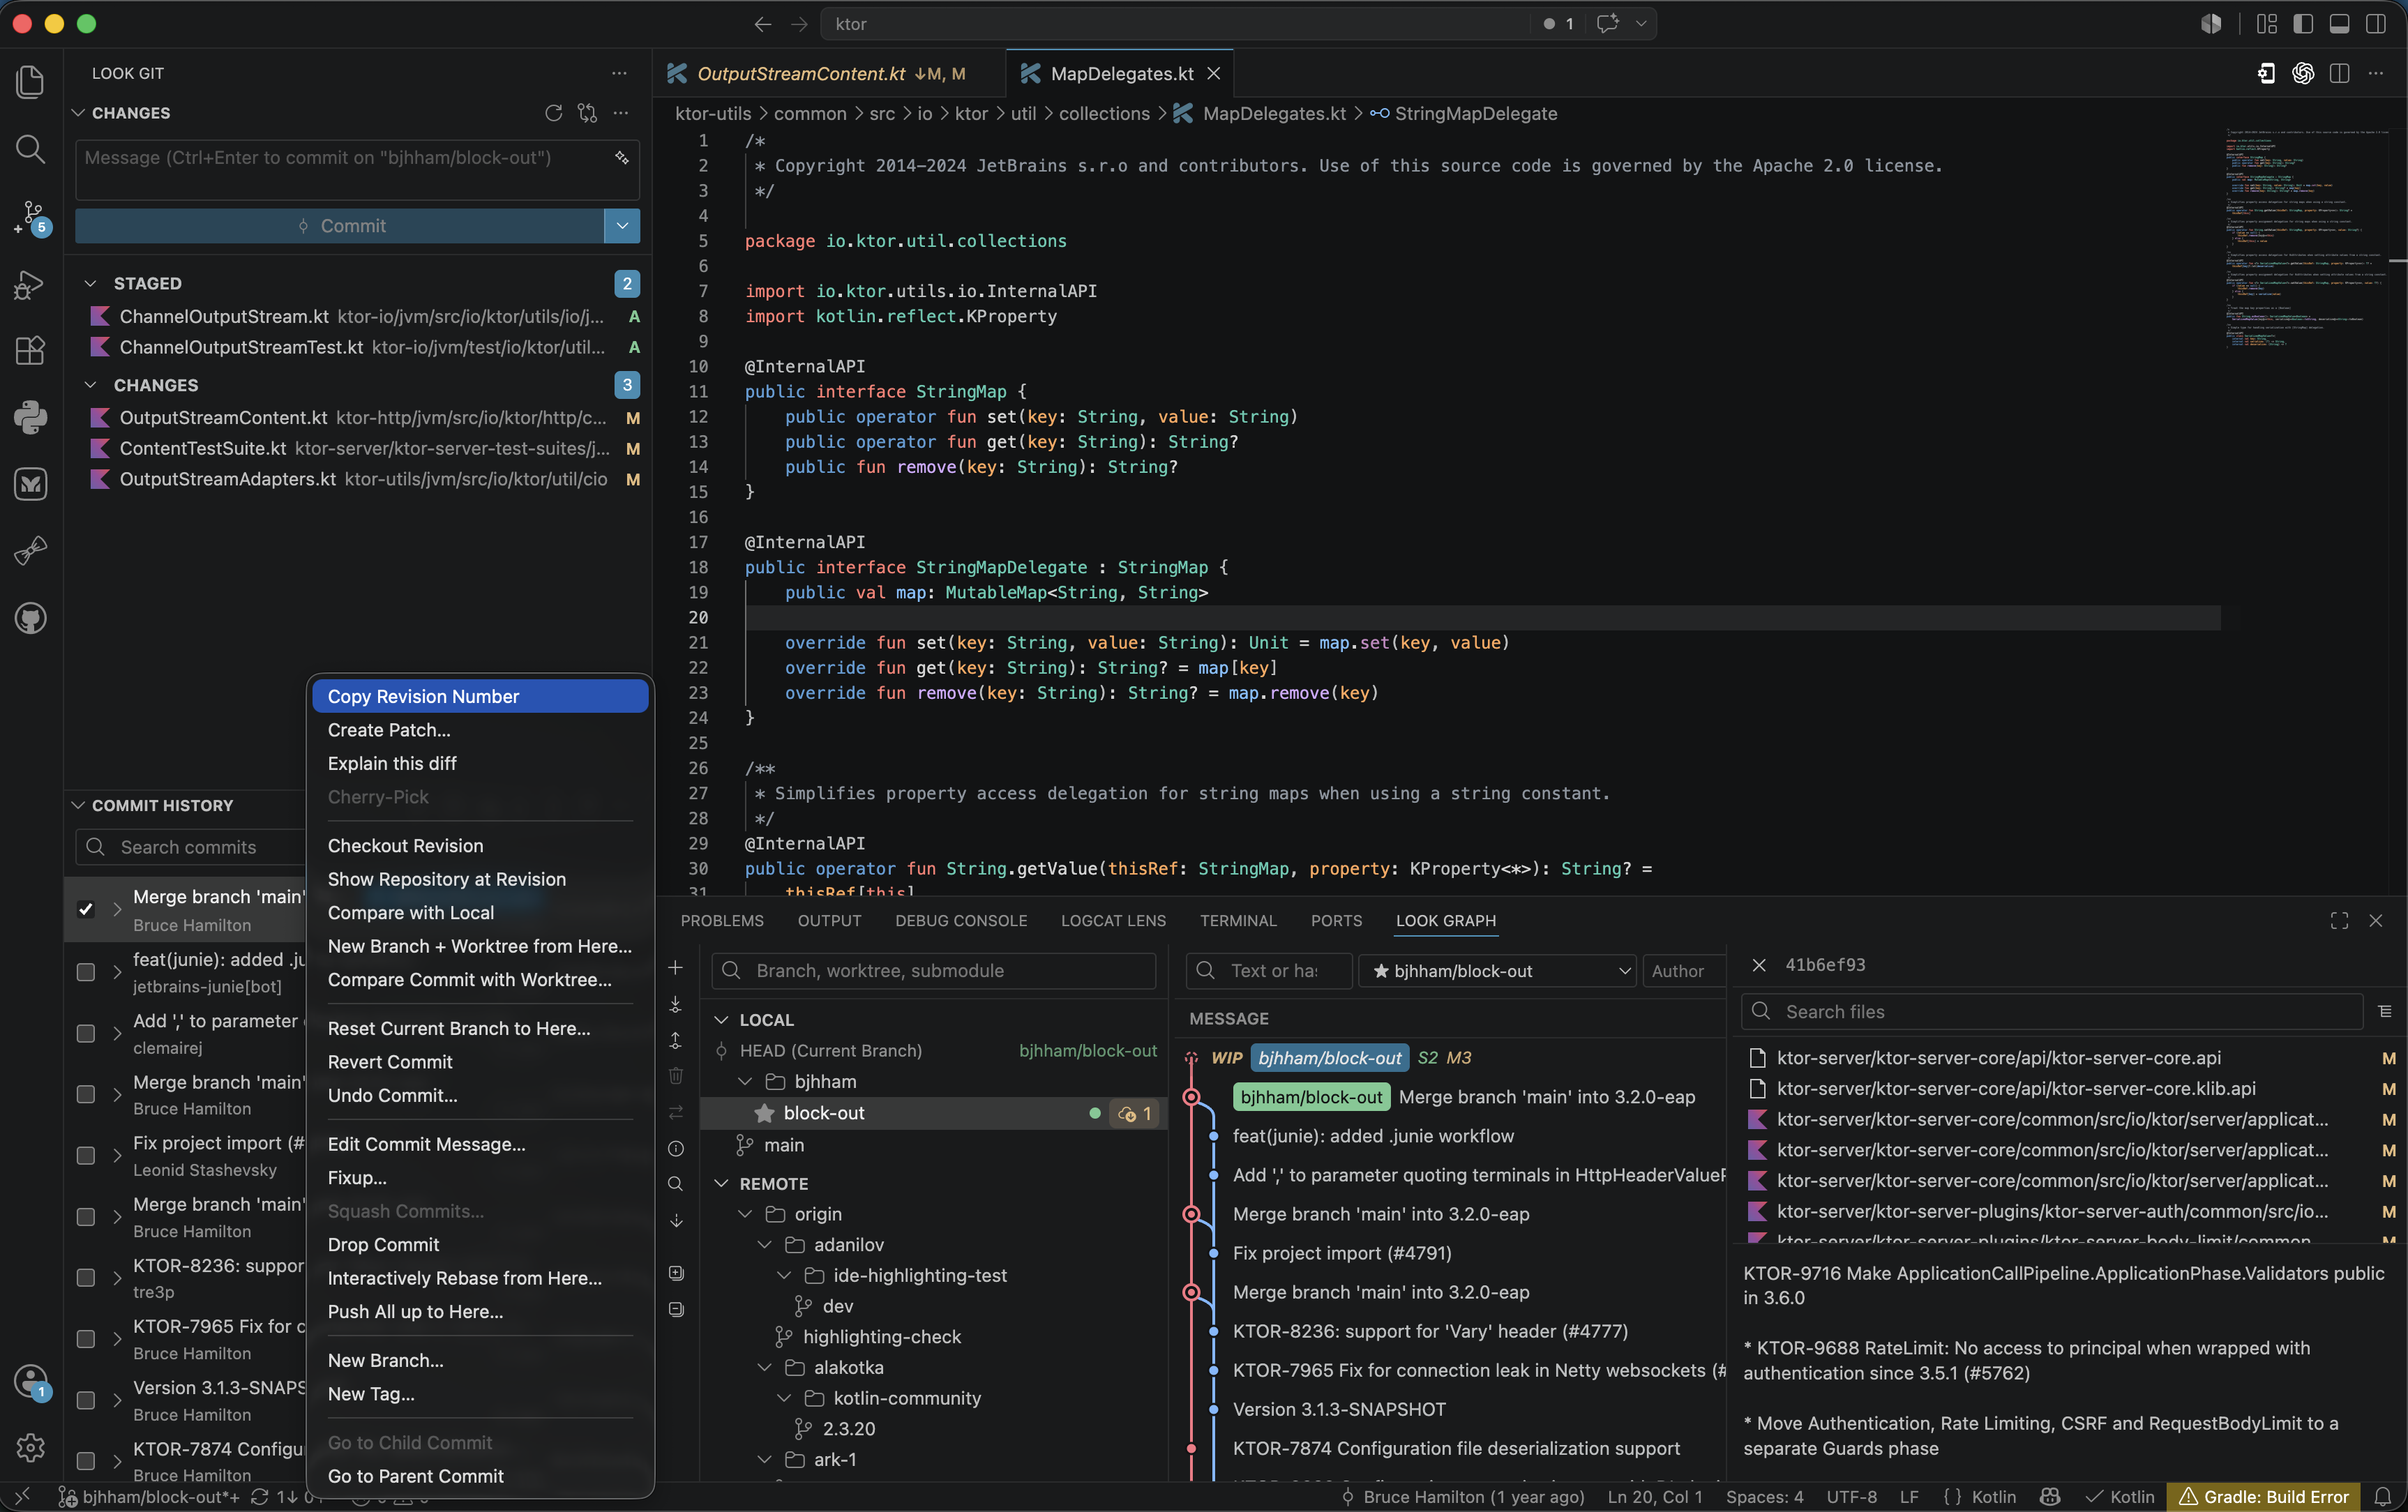
Task: Open the Accounts icon in activity bar
Action: [x=30, y=1382]
